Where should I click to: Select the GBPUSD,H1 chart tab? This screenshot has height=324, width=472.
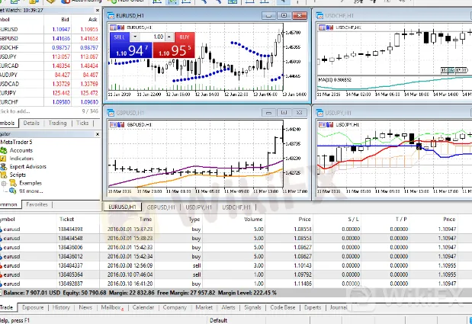click(161, 207)
